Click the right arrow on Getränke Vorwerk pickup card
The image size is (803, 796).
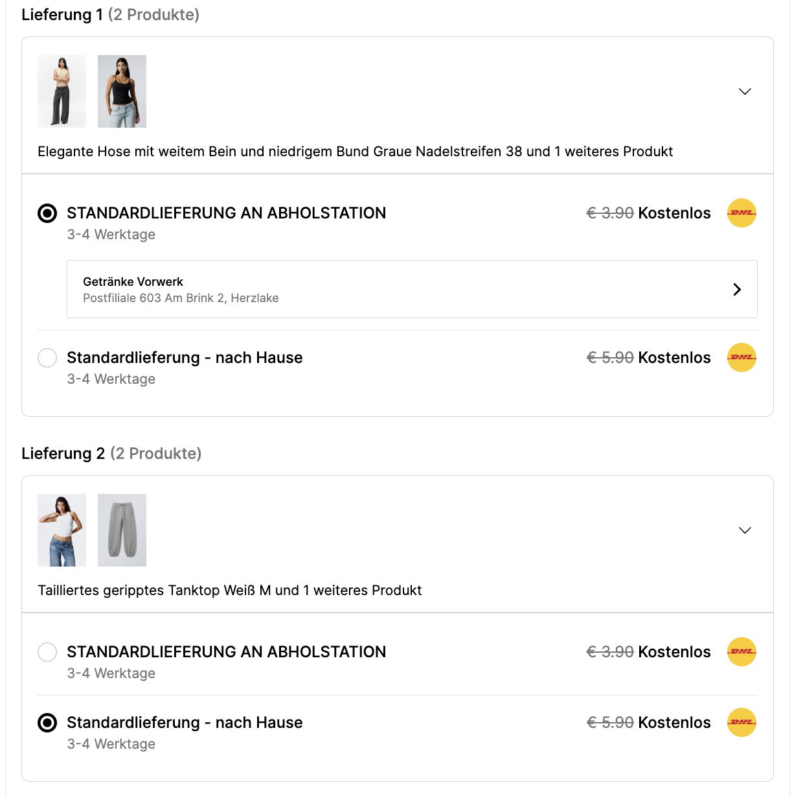click(x=737, y=290)
